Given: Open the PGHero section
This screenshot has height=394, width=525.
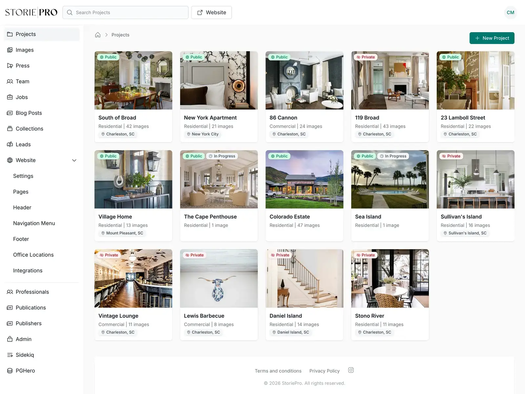Looking at the screenshot, I should tap(25, 371).
